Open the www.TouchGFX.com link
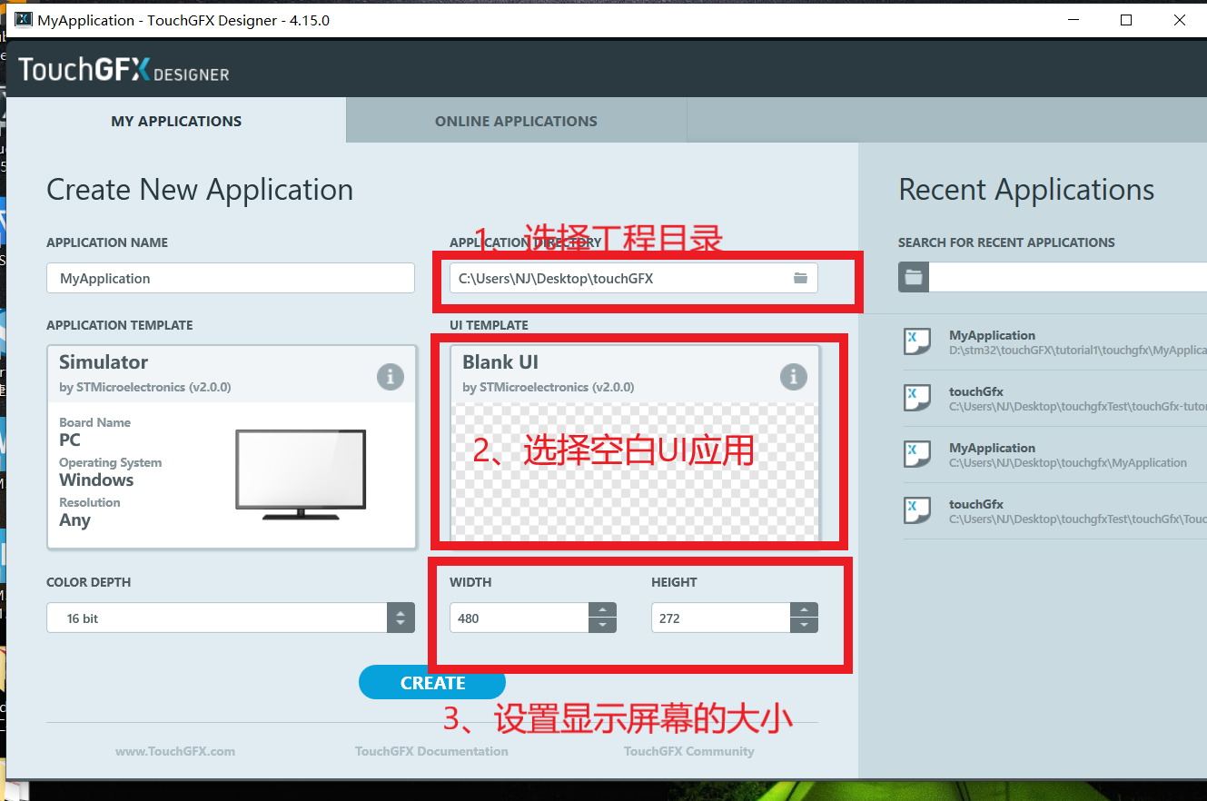The height and width of the screenshot is (801, 1207). 174,751
